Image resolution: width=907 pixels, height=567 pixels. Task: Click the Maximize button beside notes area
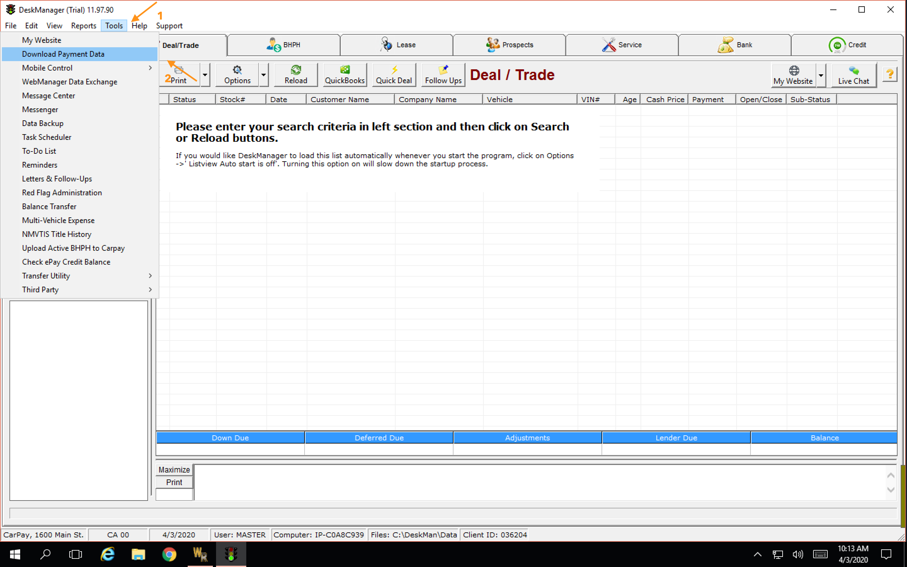pyautogui.click(x=174, y=469)
